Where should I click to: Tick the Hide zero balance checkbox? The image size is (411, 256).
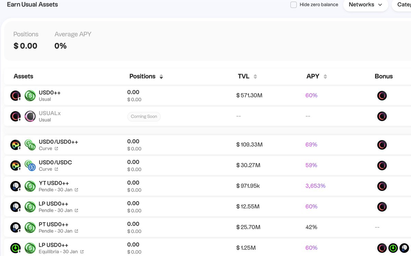(294, 5)
